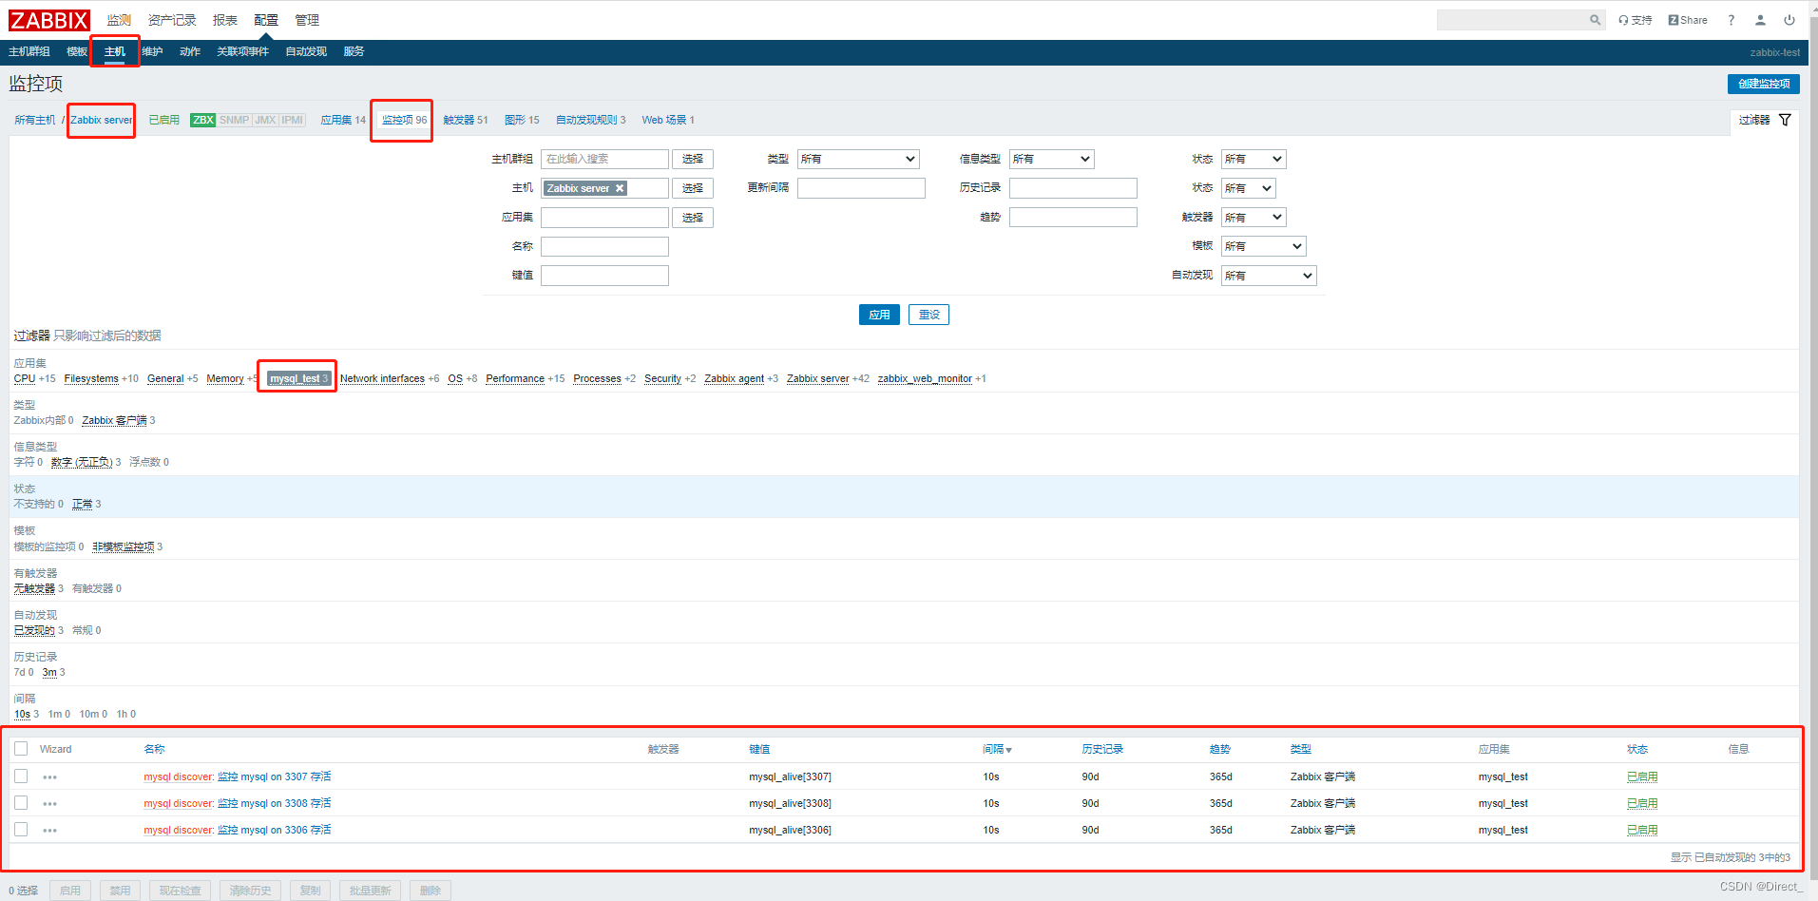Click the SNMP availability badge

click(x=234, y=120)
